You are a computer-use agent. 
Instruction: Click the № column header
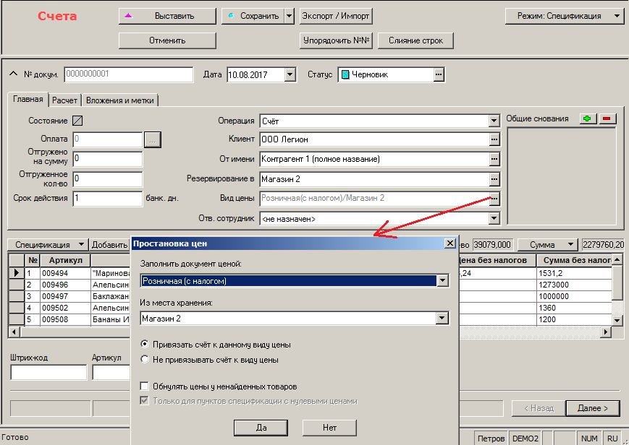(x=33, y=260)
